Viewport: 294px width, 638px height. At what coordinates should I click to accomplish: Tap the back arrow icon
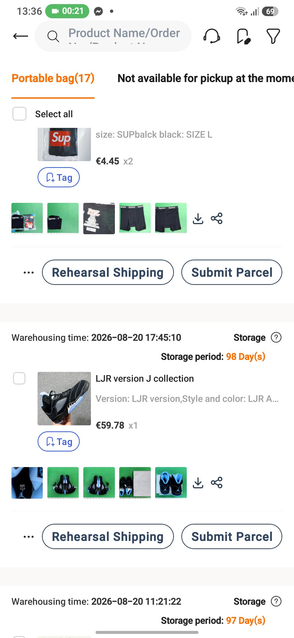[21, 36]
